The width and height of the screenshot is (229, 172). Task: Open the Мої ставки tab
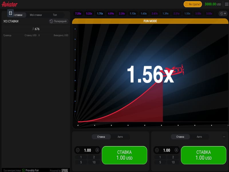click(36, 15)
